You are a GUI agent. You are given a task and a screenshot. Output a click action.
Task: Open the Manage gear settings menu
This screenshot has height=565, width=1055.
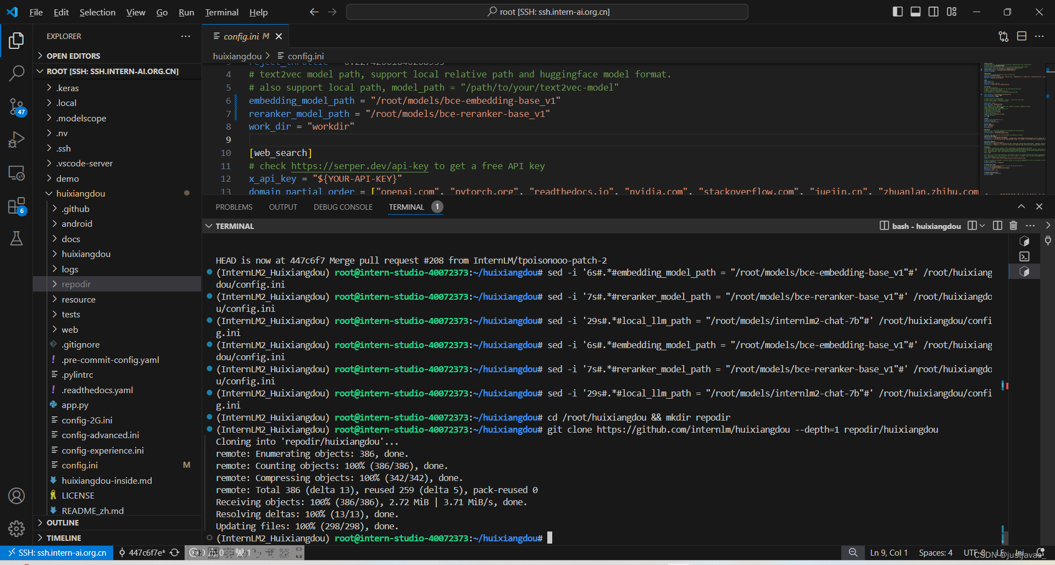(16, 528)
